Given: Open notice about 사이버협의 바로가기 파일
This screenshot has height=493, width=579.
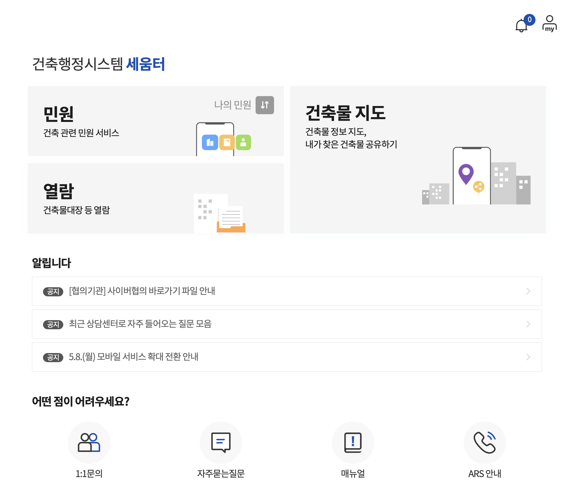Looking at the screenshot, I should pos(142,291).
